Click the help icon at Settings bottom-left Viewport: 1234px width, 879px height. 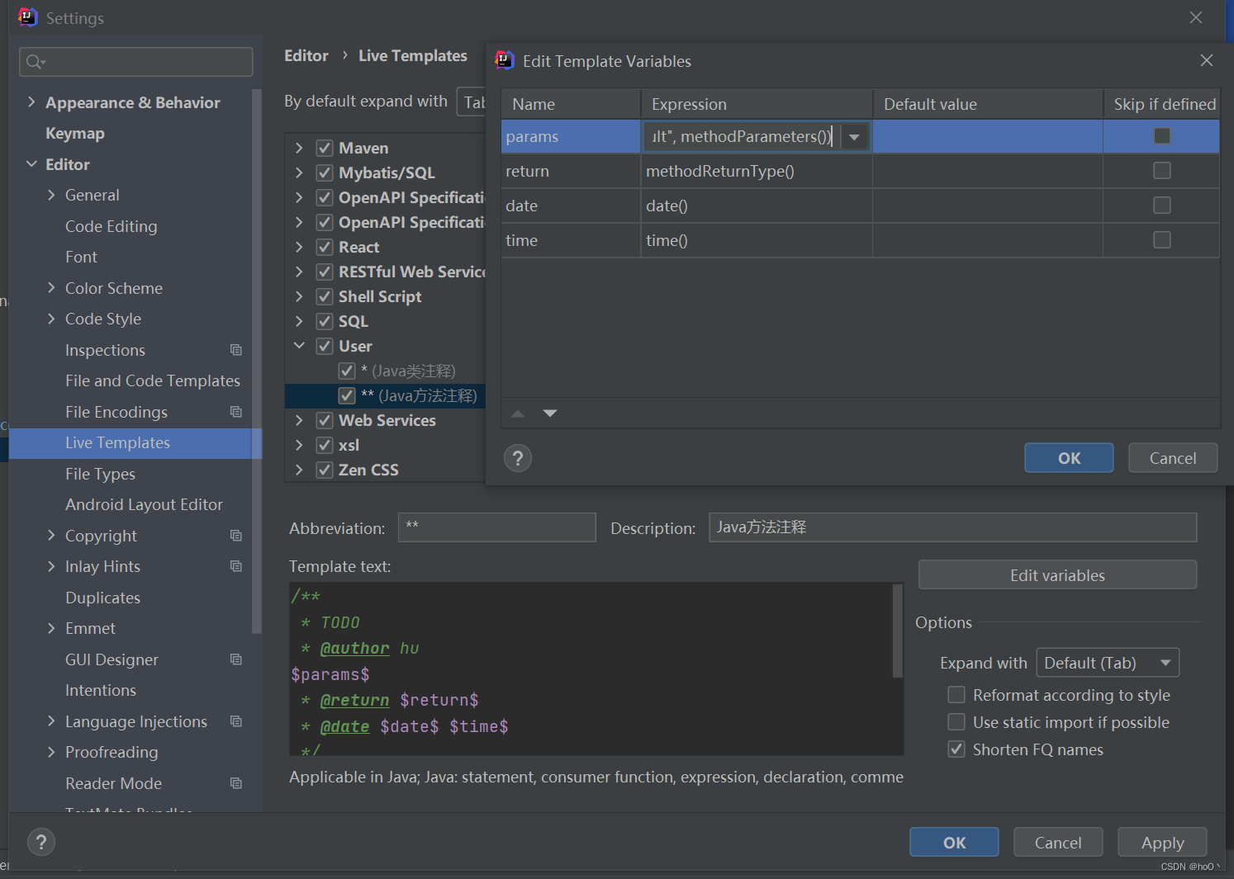[x=41, y=842]
